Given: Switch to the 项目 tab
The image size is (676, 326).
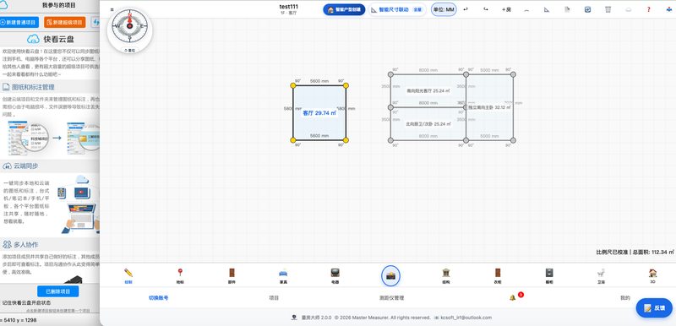Looking at the screenshot, I should [x=274, y=297].
